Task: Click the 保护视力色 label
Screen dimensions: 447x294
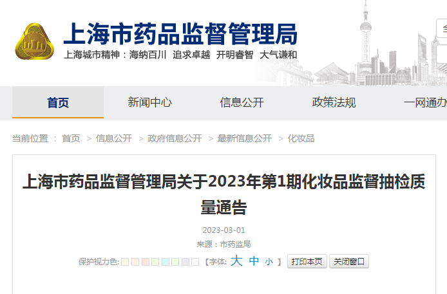Action: point(99,262)
